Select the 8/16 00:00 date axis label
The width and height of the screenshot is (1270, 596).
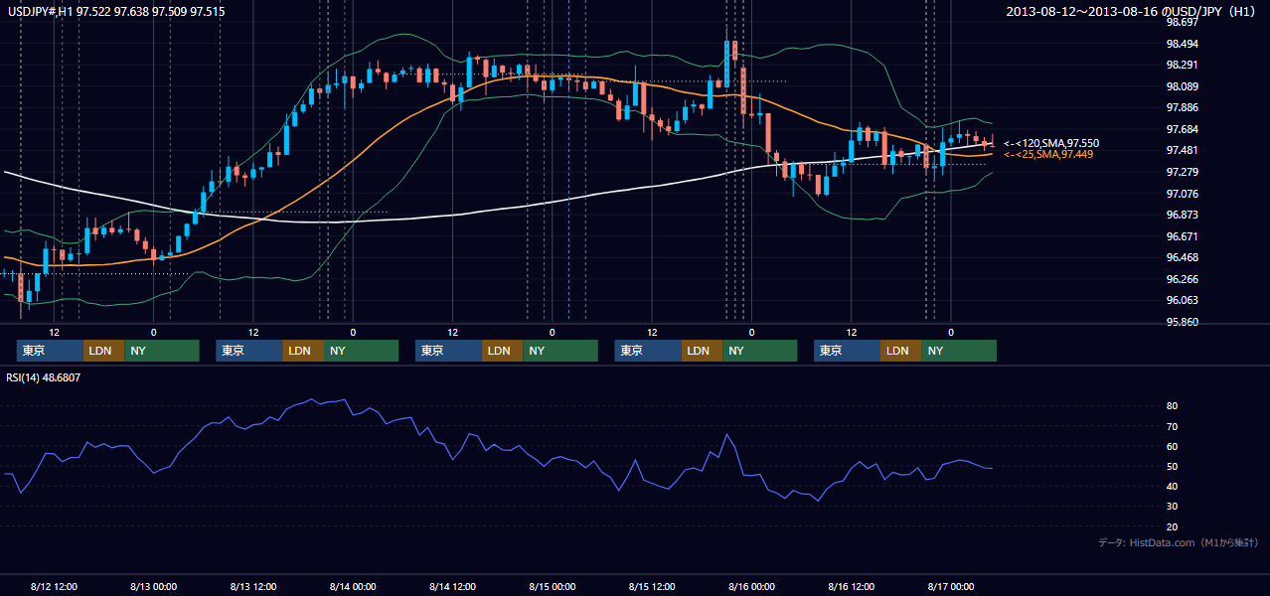click(751, 586)
